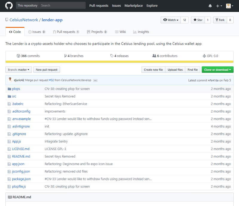The height and width of the screenshot is (206, 239).
Task: Open commit 'Refactoring: EtherScanService'
Action: click(x=66, y=104)
